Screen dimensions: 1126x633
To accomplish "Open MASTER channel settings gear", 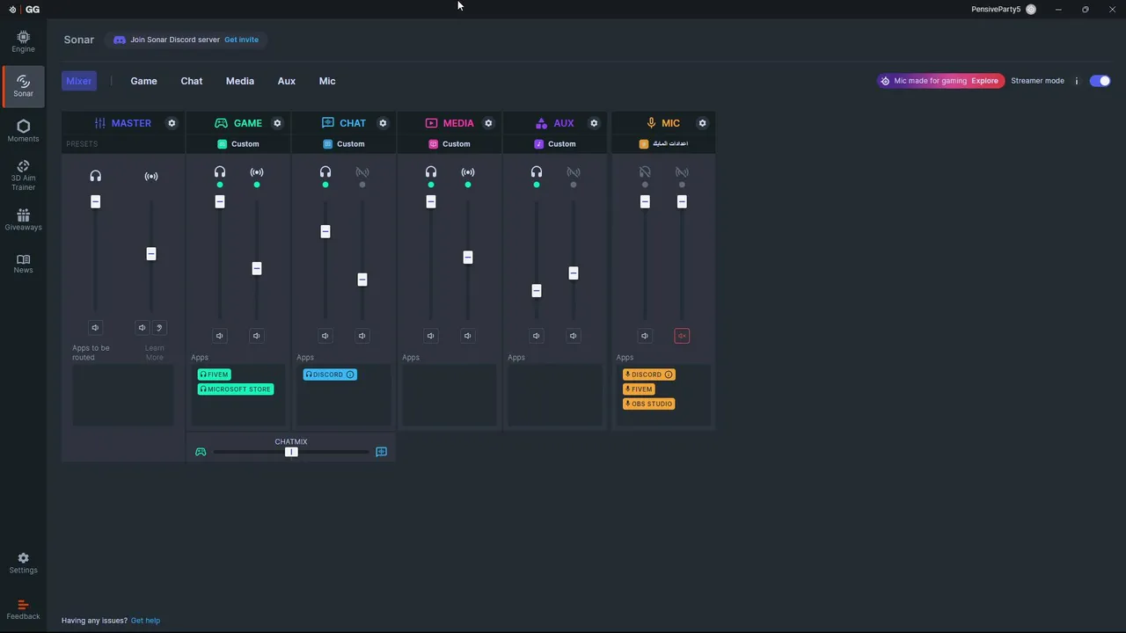I will point(172,123).
